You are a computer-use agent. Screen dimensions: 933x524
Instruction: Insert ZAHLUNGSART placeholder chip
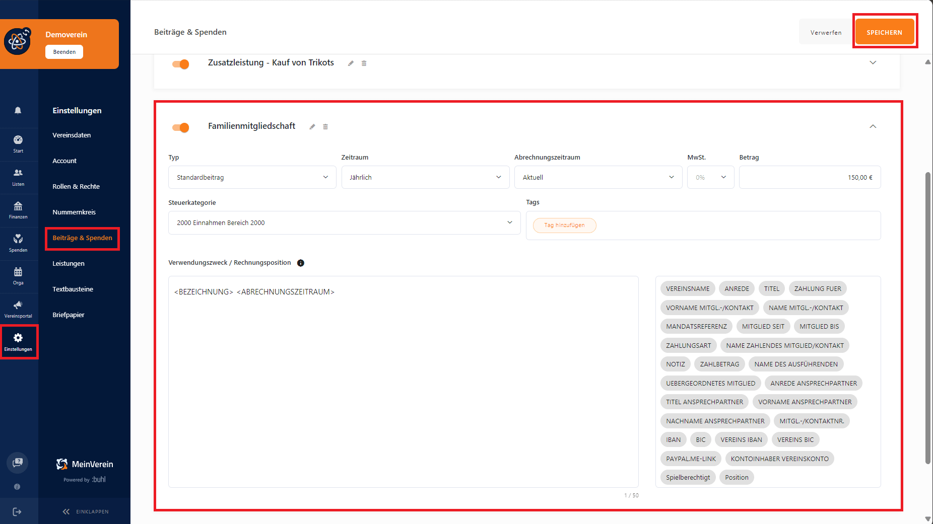pyautogui.click(x=688, y=345)
